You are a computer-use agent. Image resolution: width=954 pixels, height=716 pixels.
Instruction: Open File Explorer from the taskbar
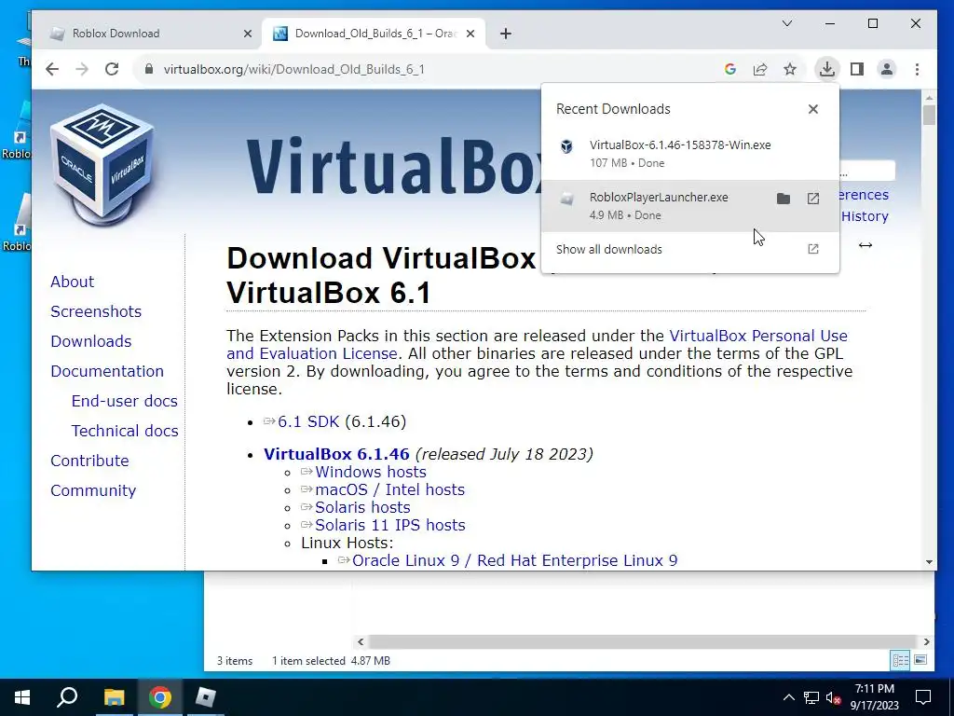coord(114,697)
